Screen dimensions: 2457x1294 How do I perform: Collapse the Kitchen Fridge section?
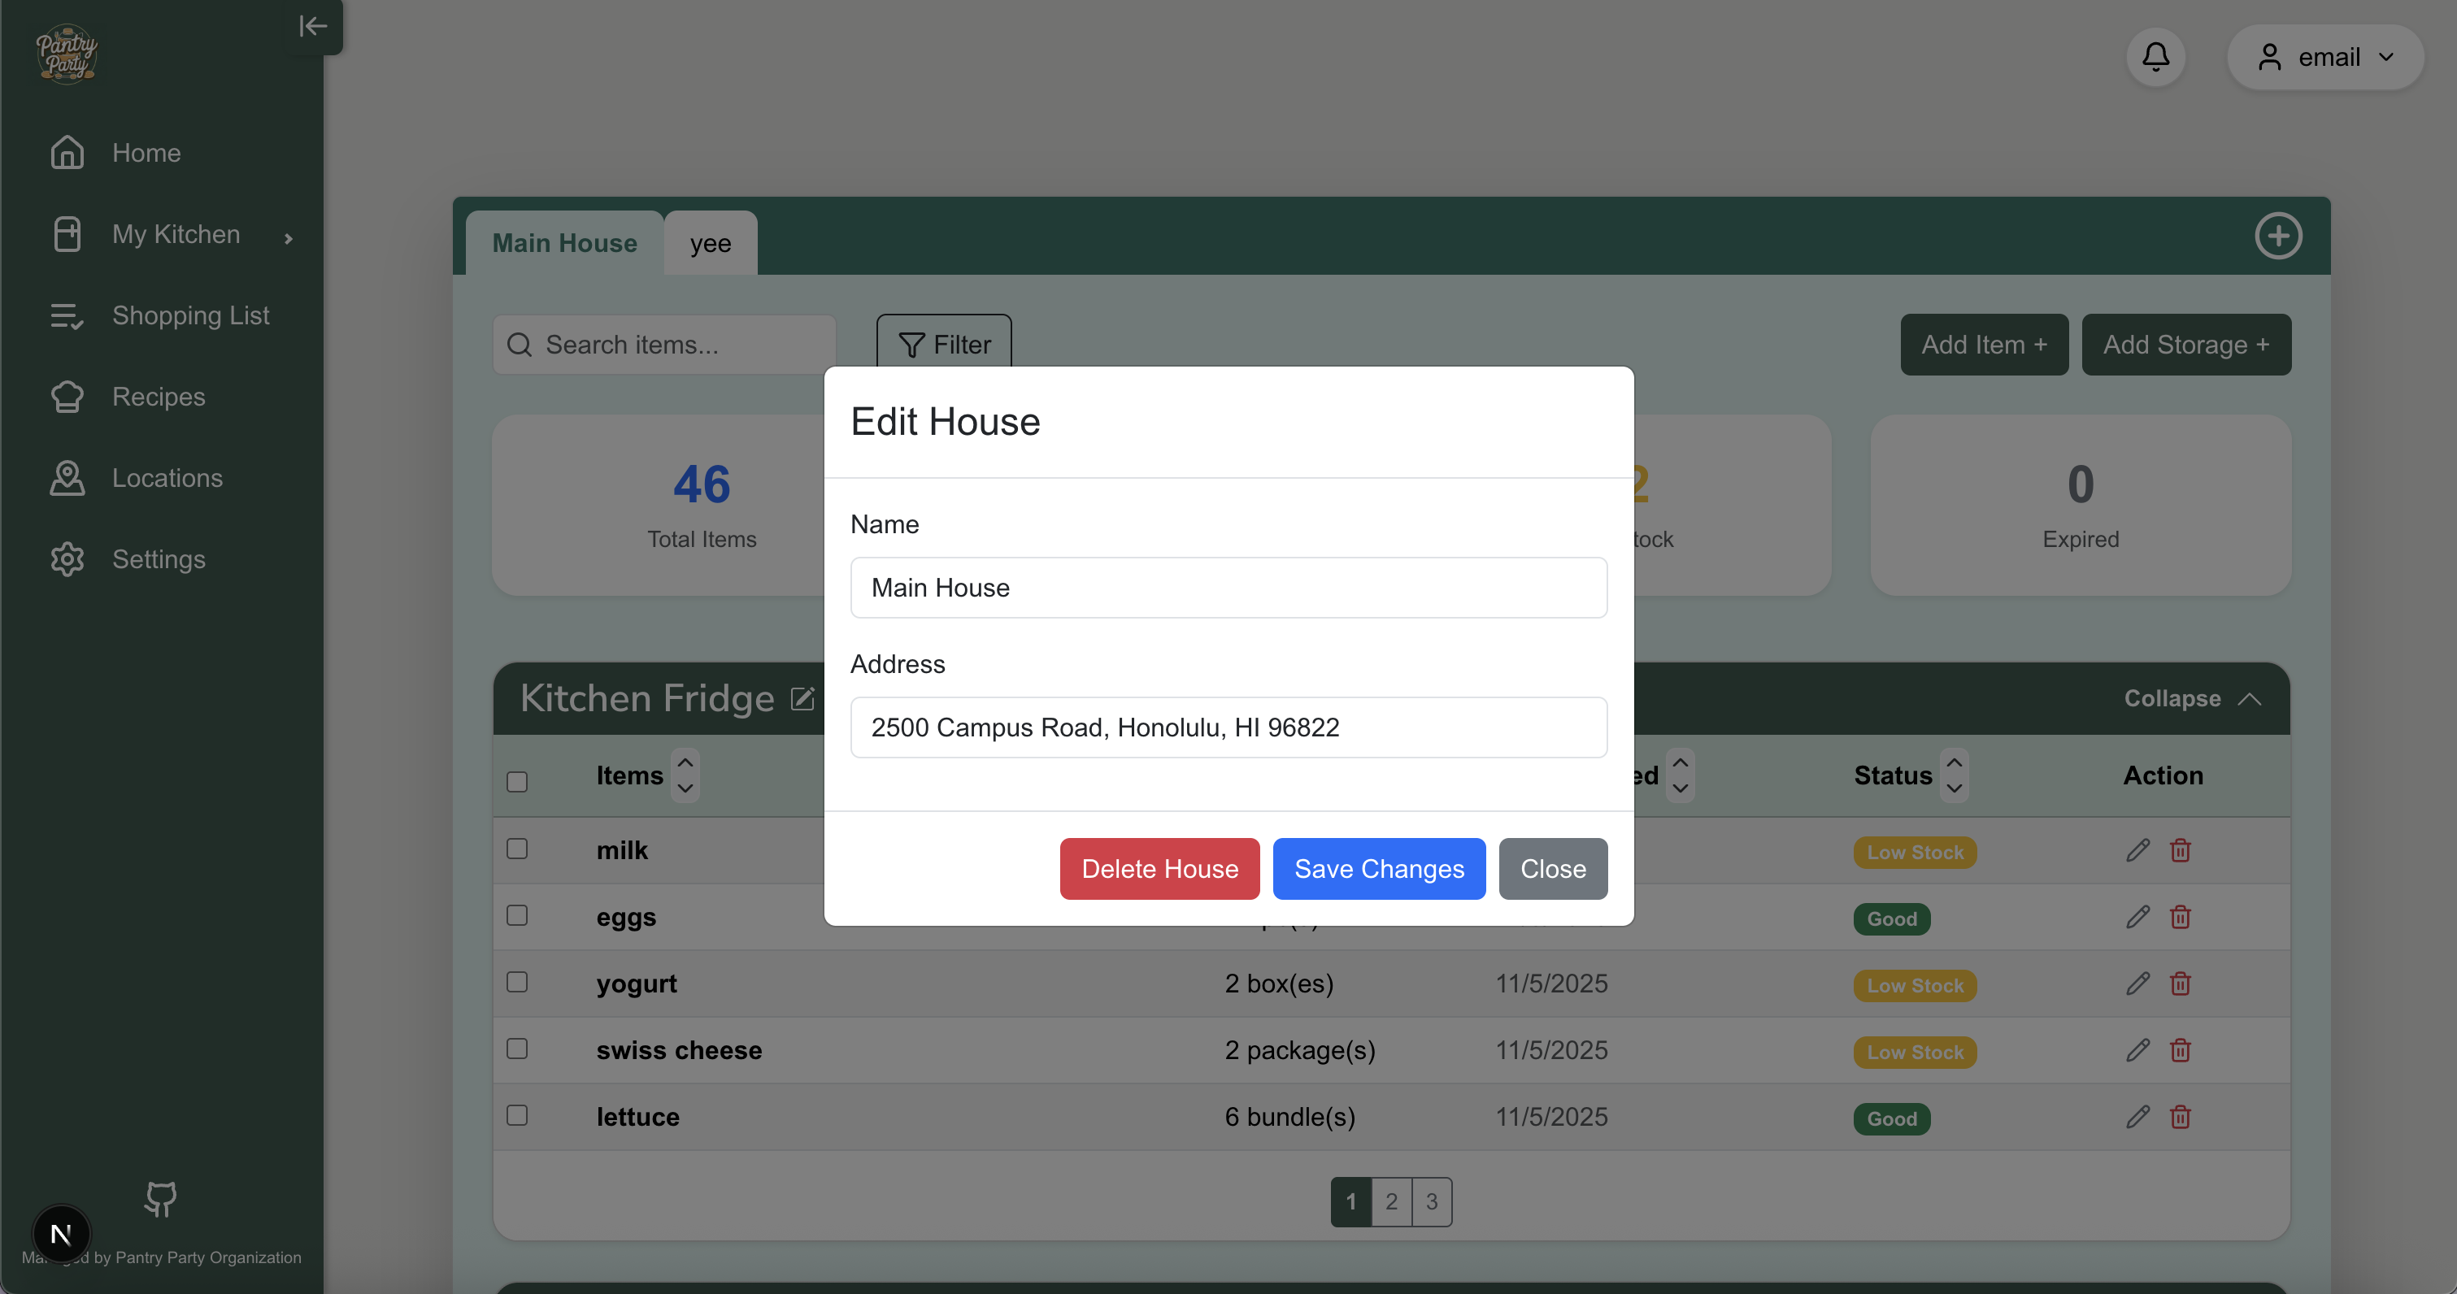click(x=2192, y=699)
